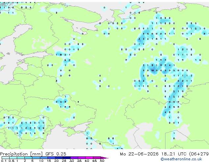Open the weatheronline.co.uk copyright link
209x162 pixels.
pos(181,159)
